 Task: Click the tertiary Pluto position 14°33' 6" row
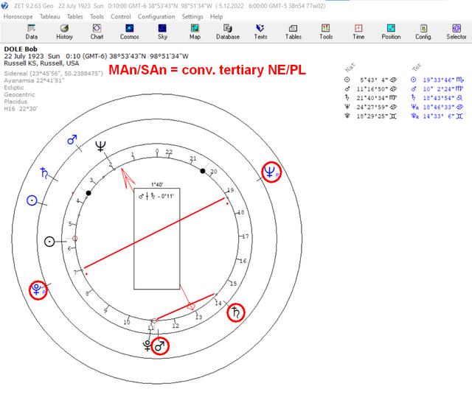(437, 116)
